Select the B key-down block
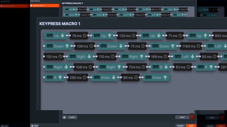Screen dimensions: 227x127 (x=160, y=67)
